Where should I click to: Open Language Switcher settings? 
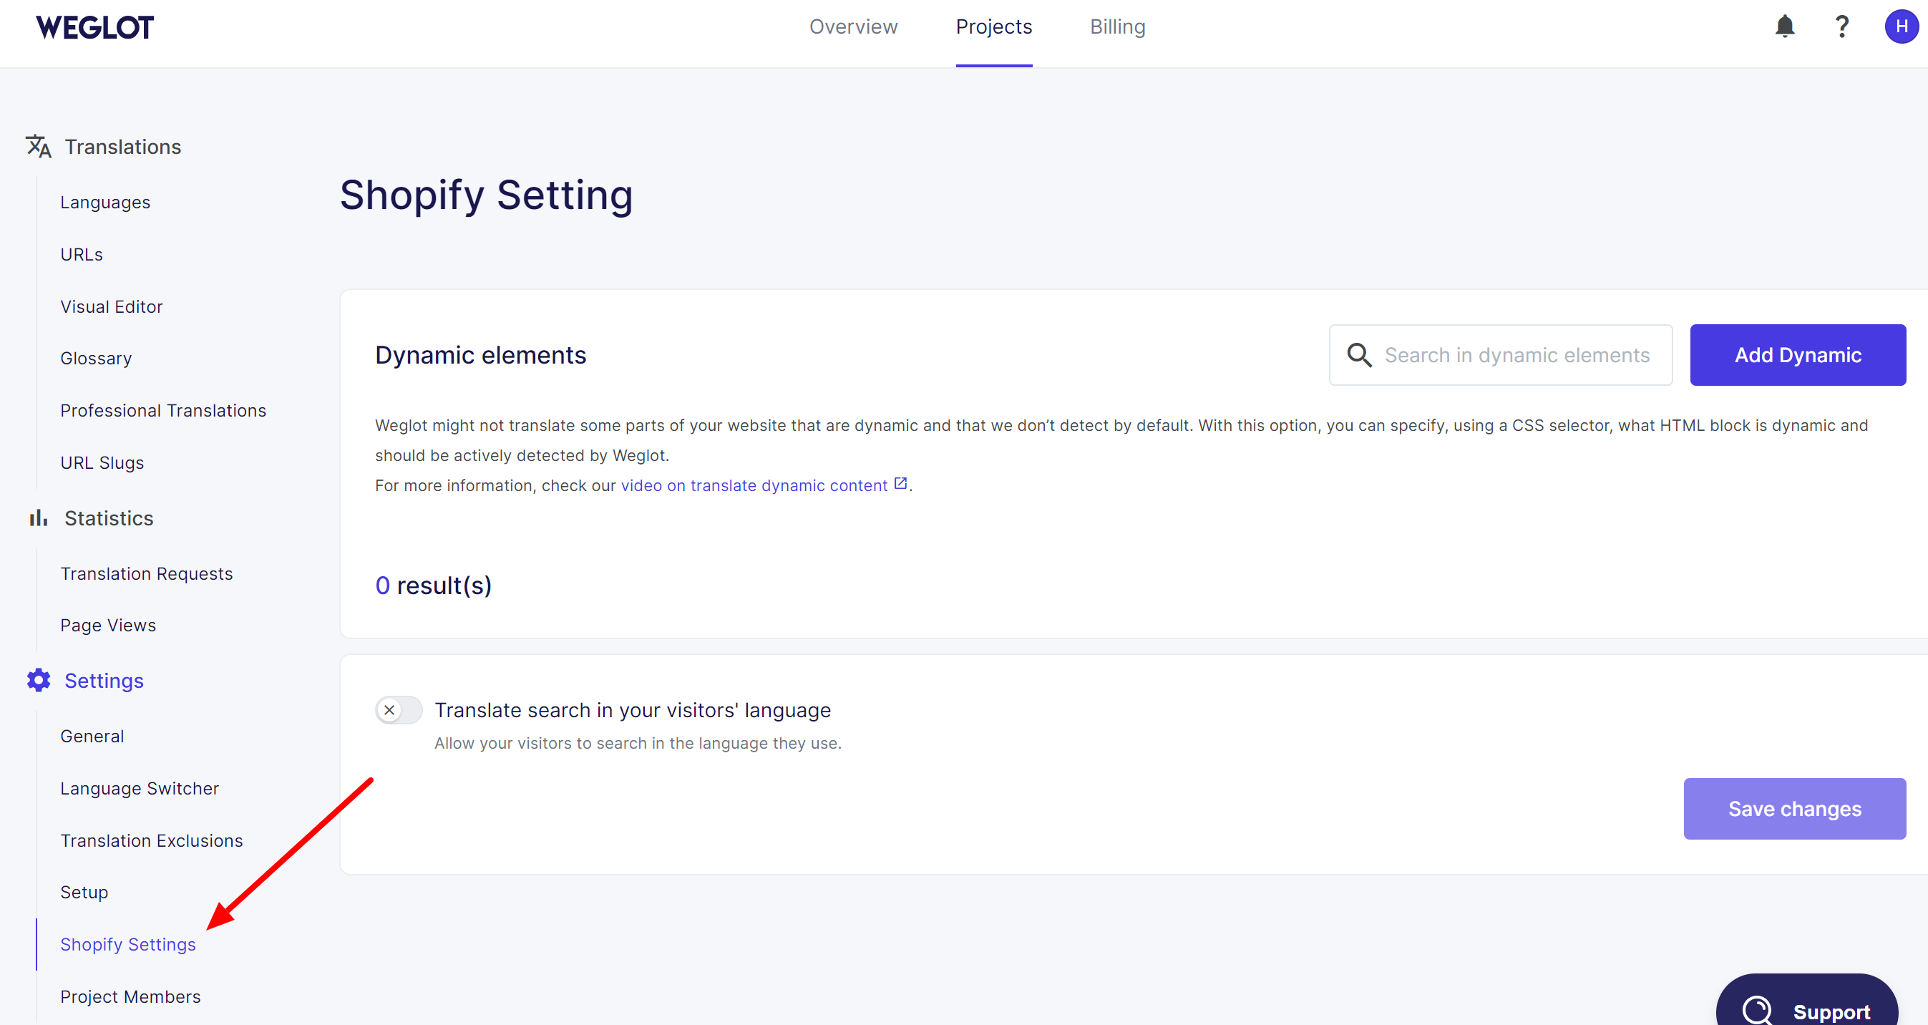point(140,788)
